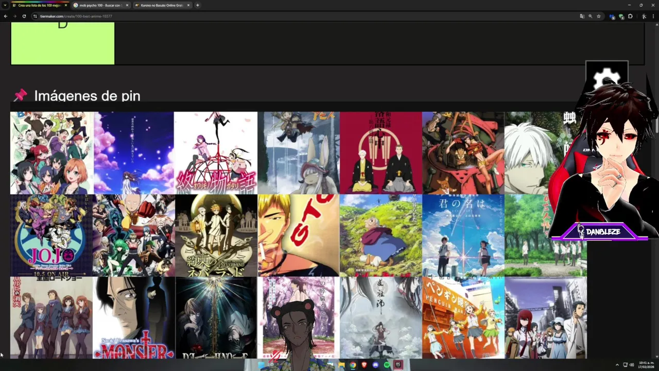The width and height of the screenshot is (659, 371).
Task: Select the JoJo thumbnail
Action: [x=51, y=235]
